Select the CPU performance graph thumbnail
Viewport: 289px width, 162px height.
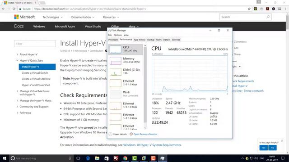coord(116,49)
